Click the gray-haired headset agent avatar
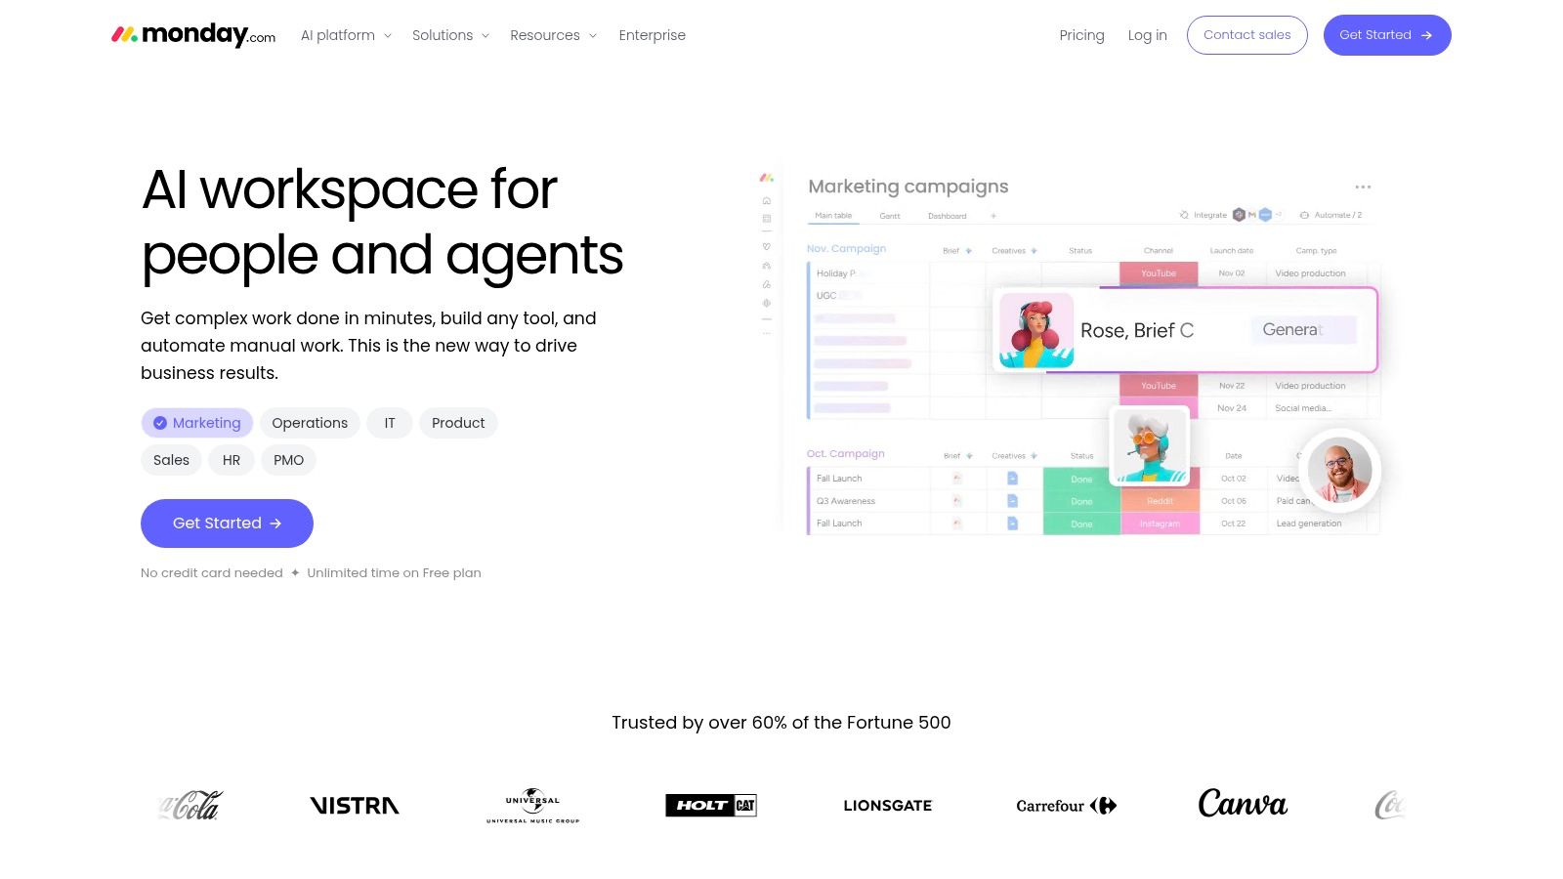 pyautogui.click(x=1150, y=445)
